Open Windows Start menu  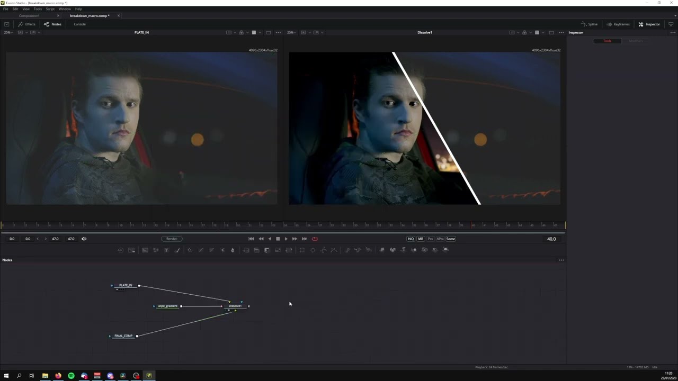click(x=6, y=376)
